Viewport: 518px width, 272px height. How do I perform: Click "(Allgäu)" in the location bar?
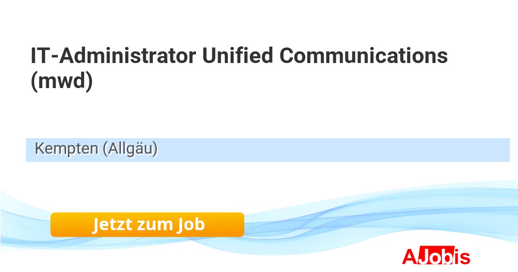[130, 149]
